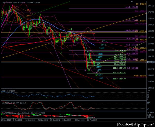Click the 8 Jan 2013 date label

click(67, 120)
